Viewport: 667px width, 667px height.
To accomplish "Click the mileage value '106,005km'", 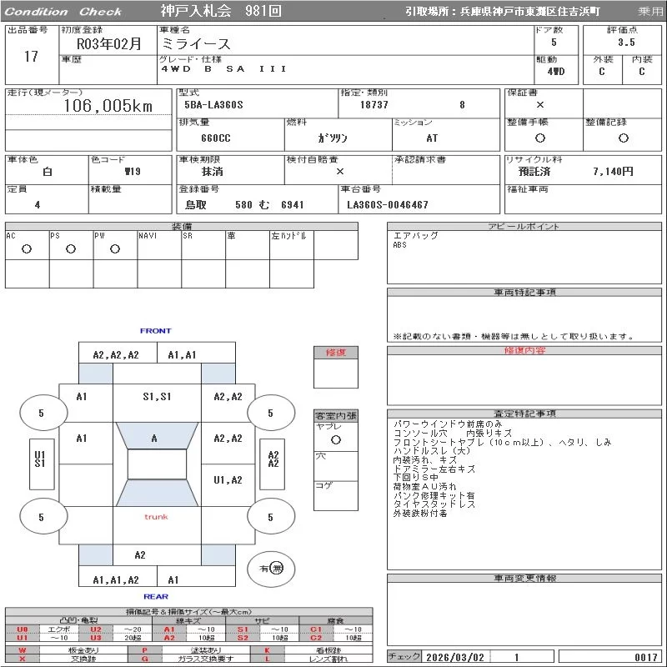I will pyautogui.click(x=108, y=106).
